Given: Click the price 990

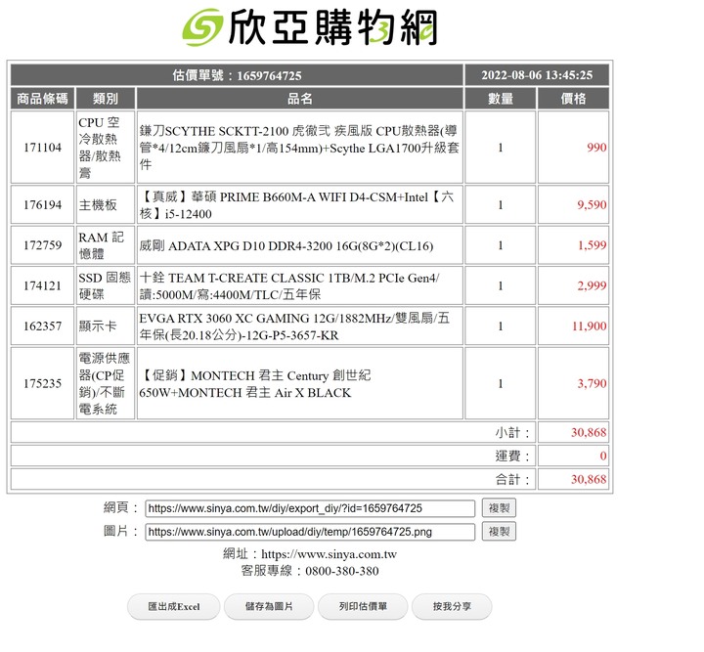Looking at the screenshot, I should 596,148.
